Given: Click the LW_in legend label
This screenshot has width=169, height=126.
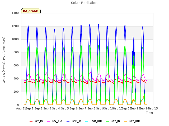Looking at the screenshot, I should (x=39, y=121).
